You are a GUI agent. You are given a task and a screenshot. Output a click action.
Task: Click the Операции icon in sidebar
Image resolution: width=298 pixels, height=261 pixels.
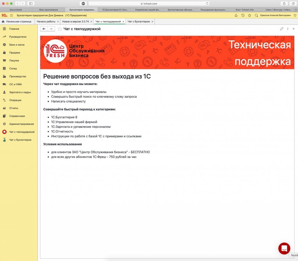click(x=4, y=100)
